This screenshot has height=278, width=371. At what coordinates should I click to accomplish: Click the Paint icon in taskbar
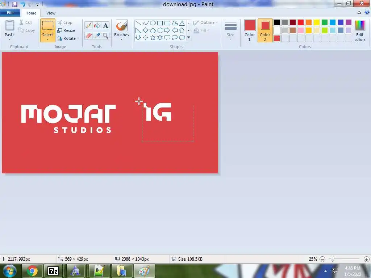(144, 271)
